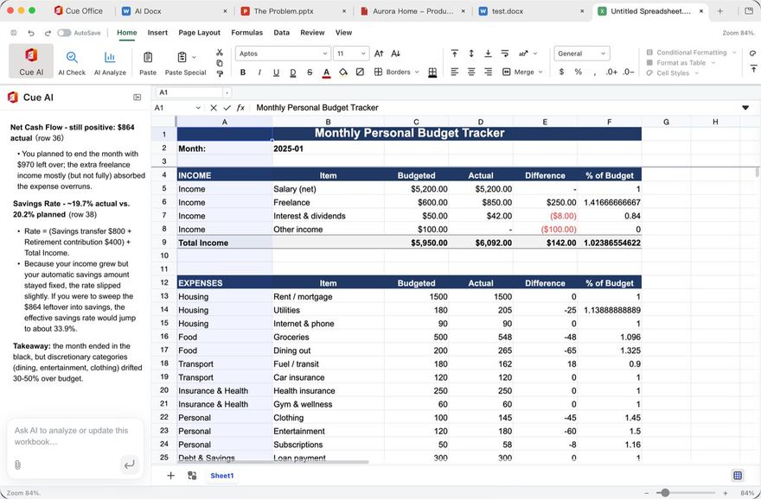Redo the last action
Image resolution: width=761 pixels, height=499 pixels.
pos(48,33)
